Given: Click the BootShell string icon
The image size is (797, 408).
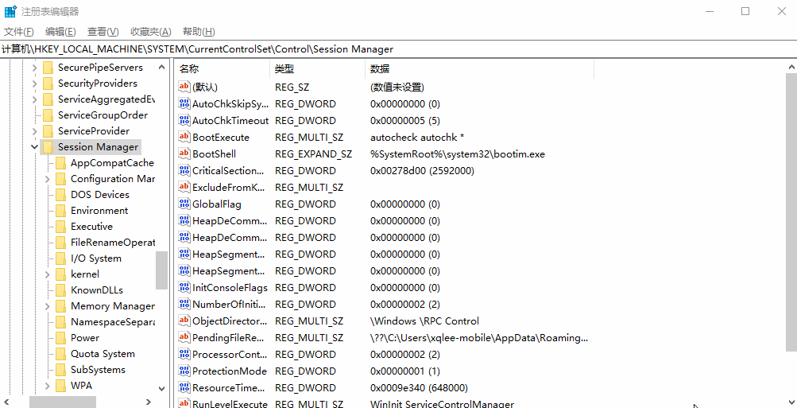Looking at the screenshot, I should pos(184,153).
